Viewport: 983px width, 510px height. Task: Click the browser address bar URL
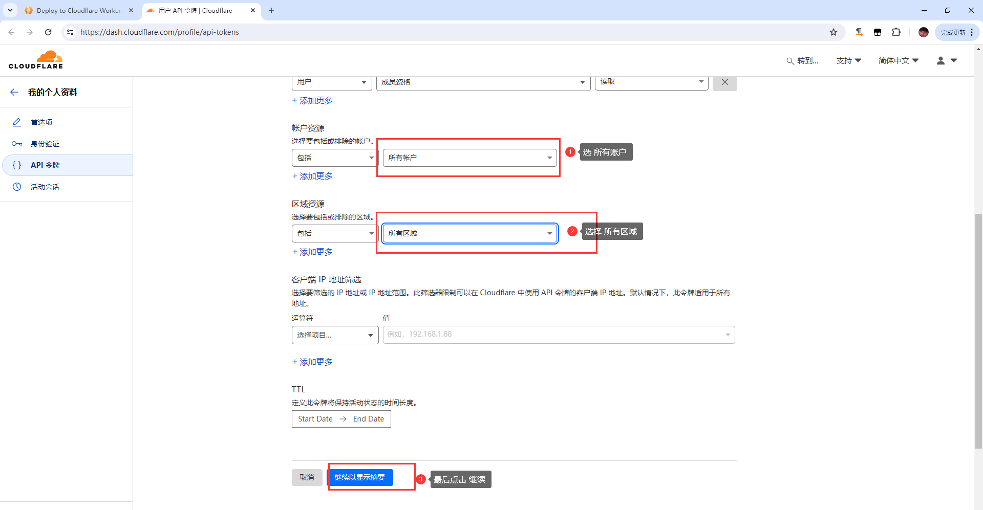[160, 32]
